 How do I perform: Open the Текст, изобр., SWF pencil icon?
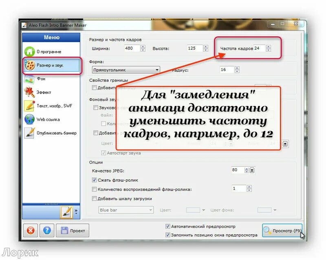click(x=29, y=106)
